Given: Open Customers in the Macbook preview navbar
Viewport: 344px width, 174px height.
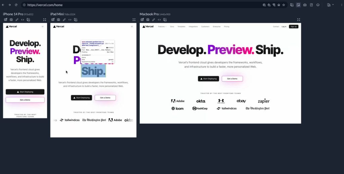Looking at the screenshot, I should click(205, 26).
